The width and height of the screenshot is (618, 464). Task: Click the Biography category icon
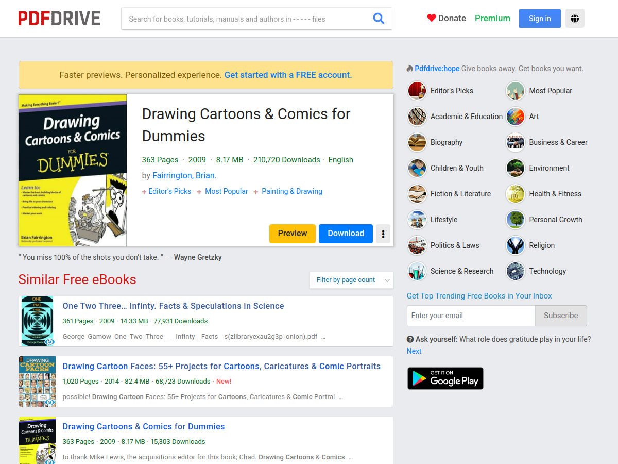click(x=417, y=142)
